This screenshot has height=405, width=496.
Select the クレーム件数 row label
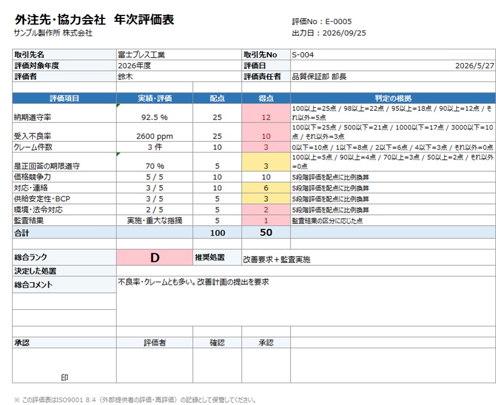[x=64, y=147]
